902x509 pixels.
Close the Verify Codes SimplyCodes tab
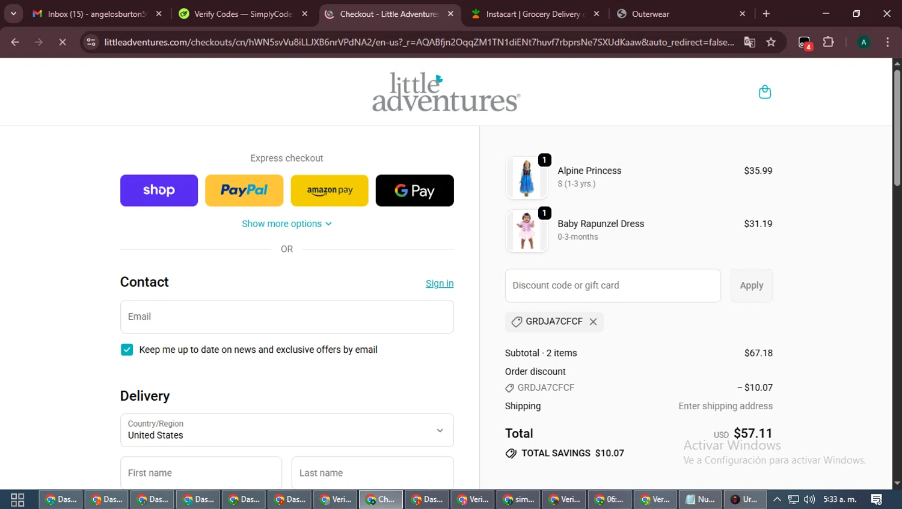[x=305, y=14]
